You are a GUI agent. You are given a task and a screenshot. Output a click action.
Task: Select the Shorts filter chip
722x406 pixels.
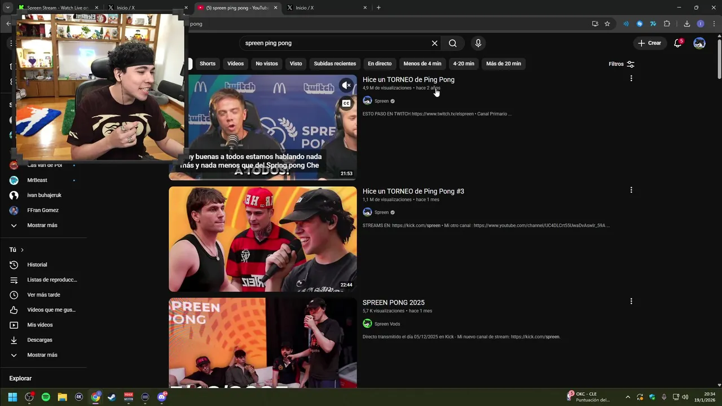(208, 64)
